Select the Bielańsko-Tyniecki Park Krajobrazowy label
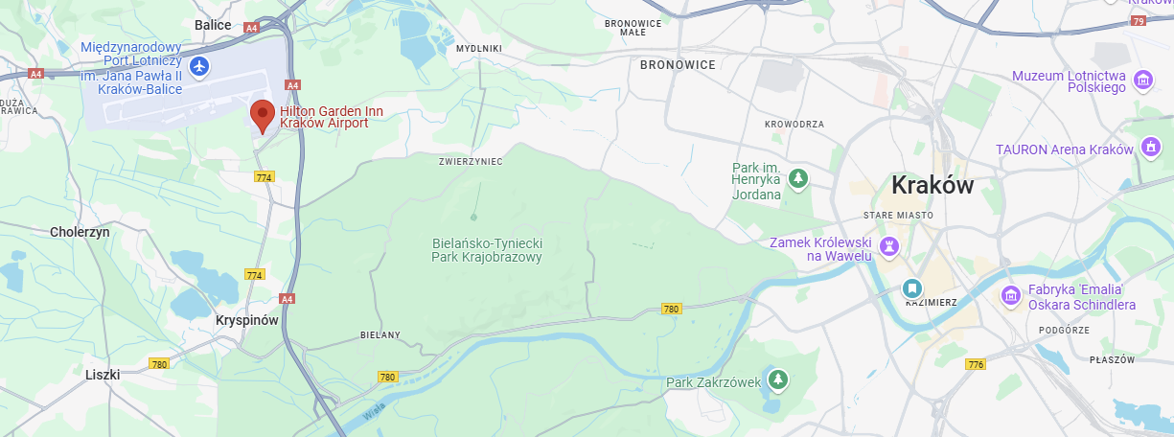This screenshot has width=1174, height=437. click(487, 249)
